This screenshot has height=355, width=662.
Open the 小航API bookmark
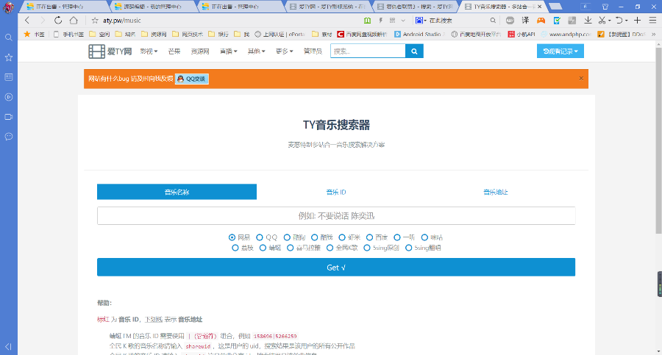tap(521, 35)
